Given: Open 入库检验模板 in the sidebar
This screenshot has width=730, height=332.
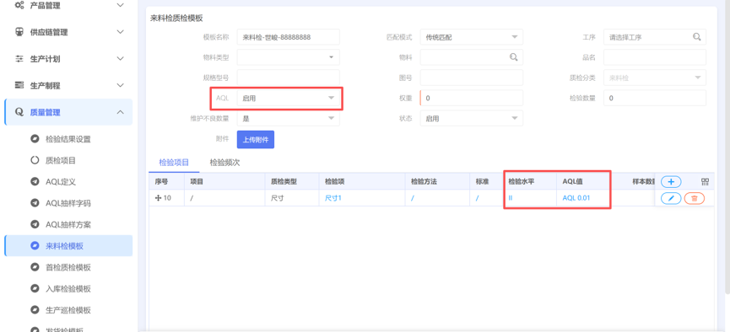Looking at the screenshot, I should (68, 289).
